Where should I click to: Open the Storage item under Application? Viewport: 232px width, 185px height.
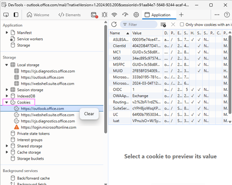click(x=23, y=45)
